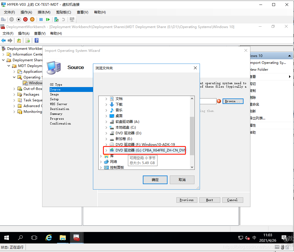Click the wizard's Next button
The image size is (294, 252).
click(210, 200)
